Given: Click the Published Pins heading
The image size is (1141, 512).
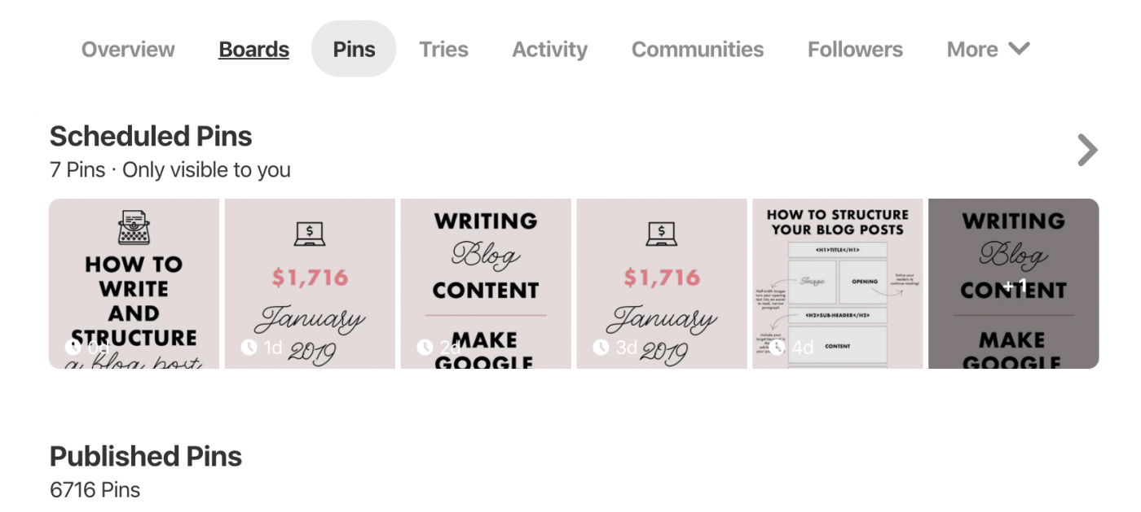Looking at the screenshot, I should (145, 457).
